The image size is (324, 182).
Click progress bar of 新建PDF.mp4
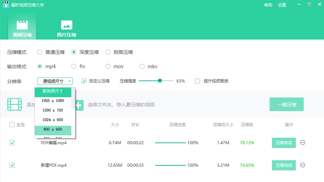pos(170,165)
